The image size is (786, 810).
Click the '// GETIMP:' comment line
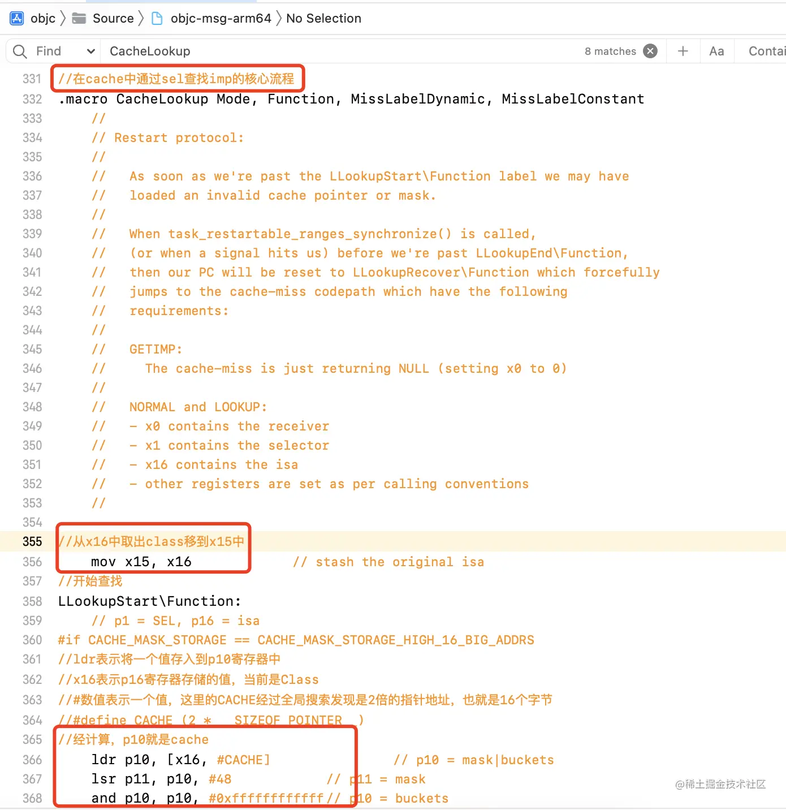(x=137, y=349)
